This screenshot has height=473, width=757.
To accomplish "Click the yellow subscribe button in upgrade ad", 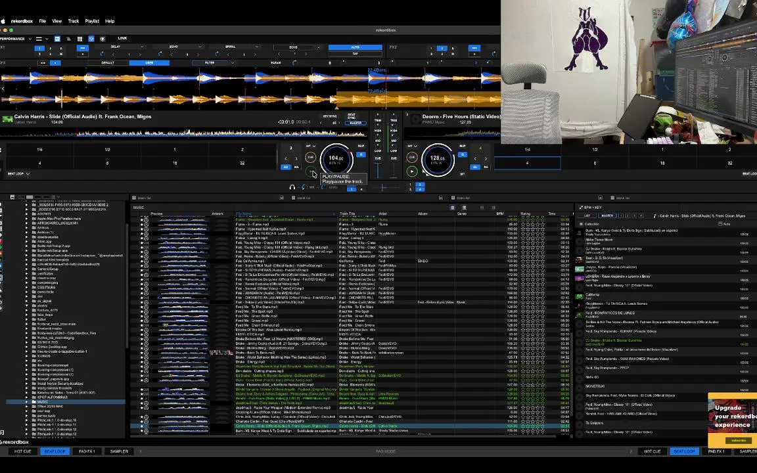I will [739, 440].
